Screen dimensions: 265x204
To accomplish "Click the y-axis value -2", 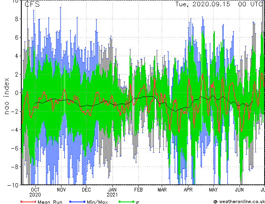I will tap(15, 111).
